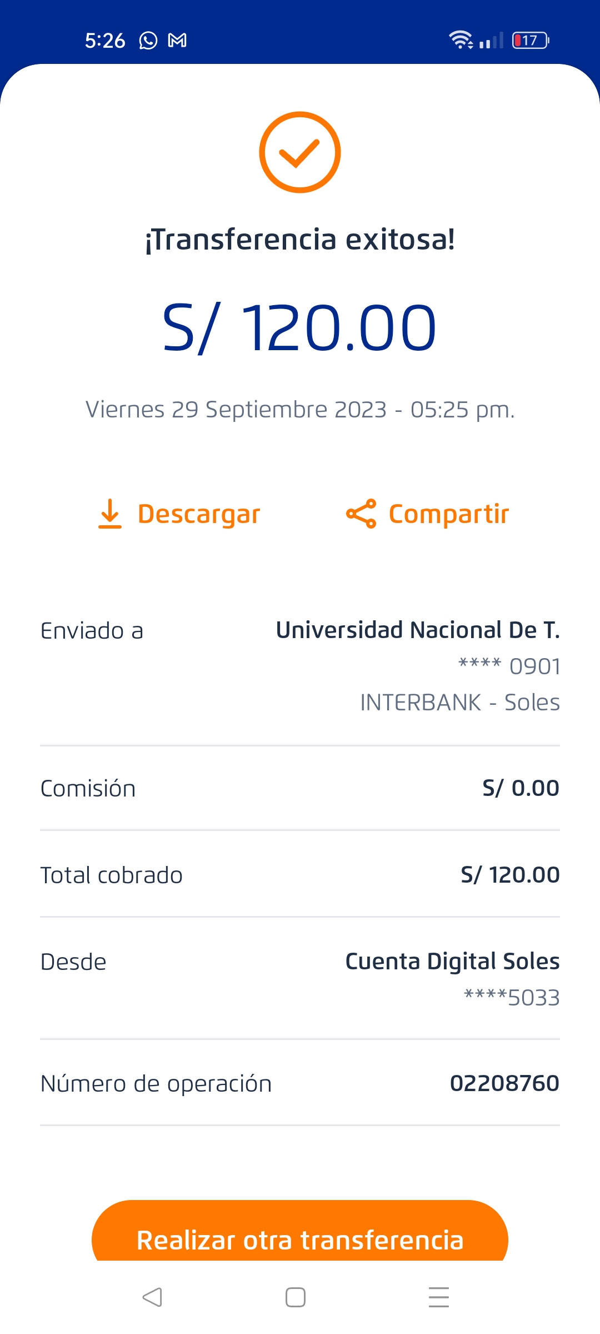Tap recipient Universidad Nacional De T.
Viewport: 600px width, 1334px height.
pyautogui.click(x=418, y=630)
